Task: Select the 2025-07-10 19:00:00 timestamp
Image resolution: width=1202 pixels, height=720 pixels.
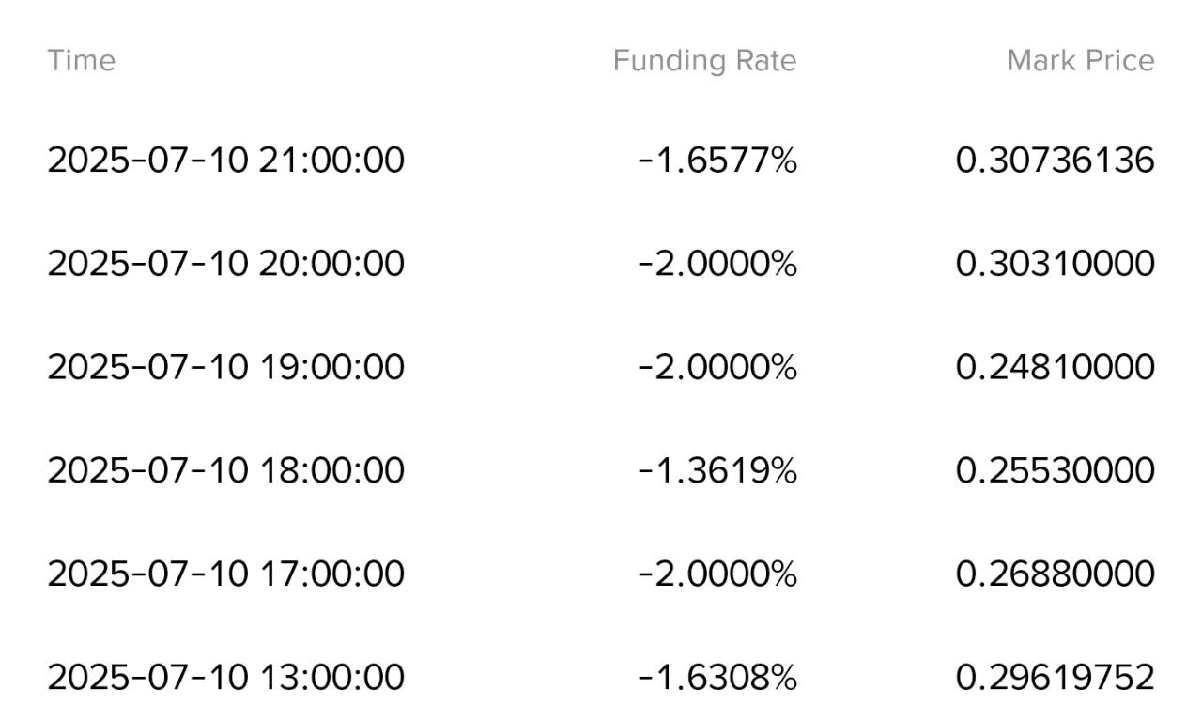Action: click(x=226, y=366)
